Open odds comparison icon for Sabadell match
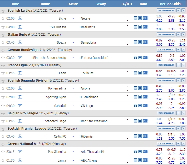The width and height of the screenshot is (187, 165). [x=145, y=105]
